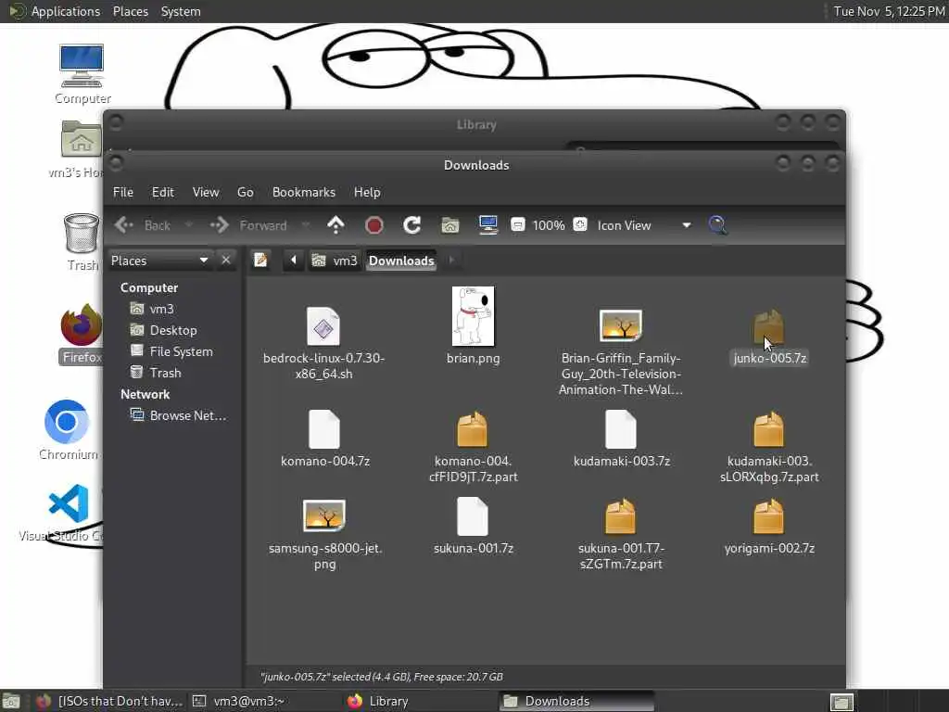Screen dimensions: 949x712
Task: Click the red Stop loading icon
Action: 374,225
